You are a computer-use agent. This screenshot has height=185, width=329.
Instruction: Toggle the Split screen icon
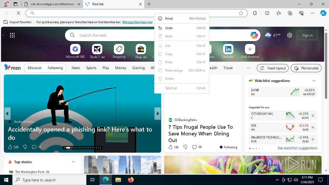pyautogui.click(x=267, y=13)
